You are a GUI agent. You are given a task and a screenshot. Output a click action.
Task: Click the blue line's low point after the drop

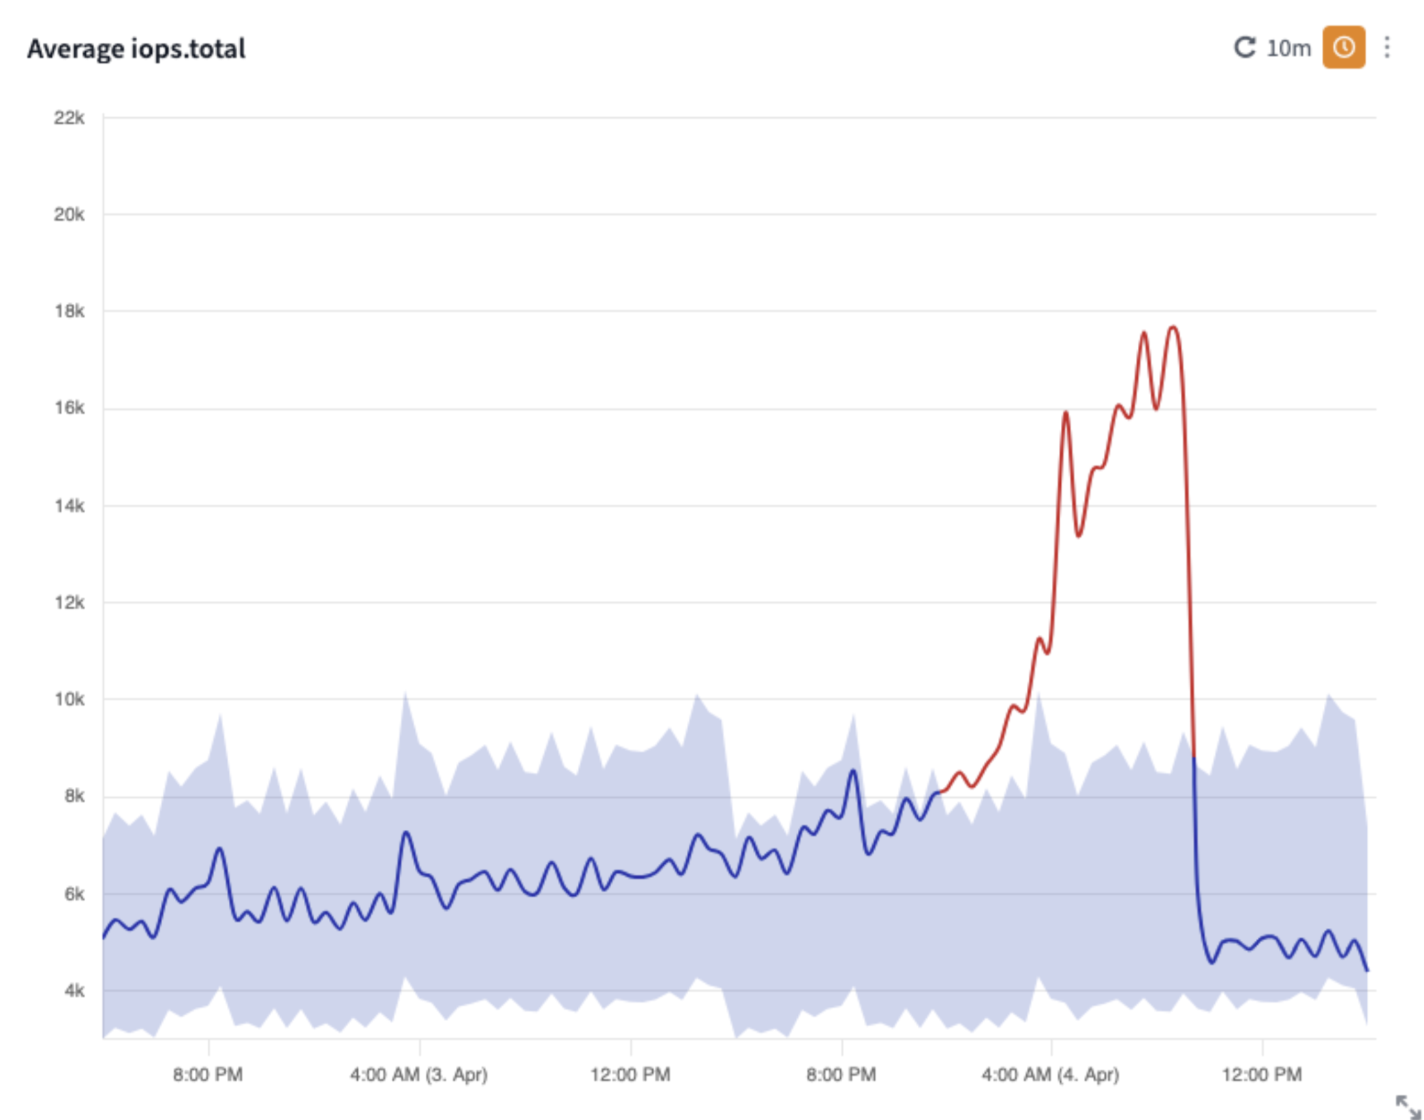click(1211, 963)
